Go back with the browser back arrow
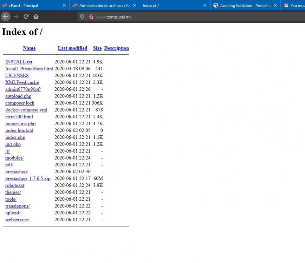 [6, 17]
